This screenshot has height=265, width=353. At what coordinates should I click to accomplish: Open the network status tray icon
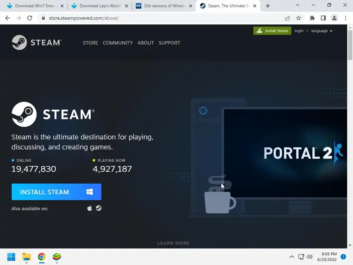301,257
